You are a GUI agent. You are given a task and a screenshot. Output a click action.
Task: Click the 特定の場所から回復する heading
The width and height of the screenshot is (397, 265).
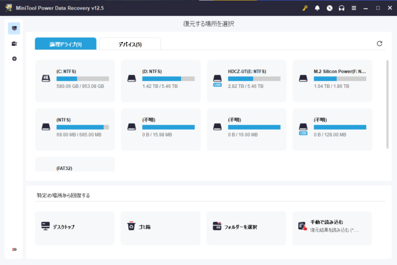pos(64,195)
